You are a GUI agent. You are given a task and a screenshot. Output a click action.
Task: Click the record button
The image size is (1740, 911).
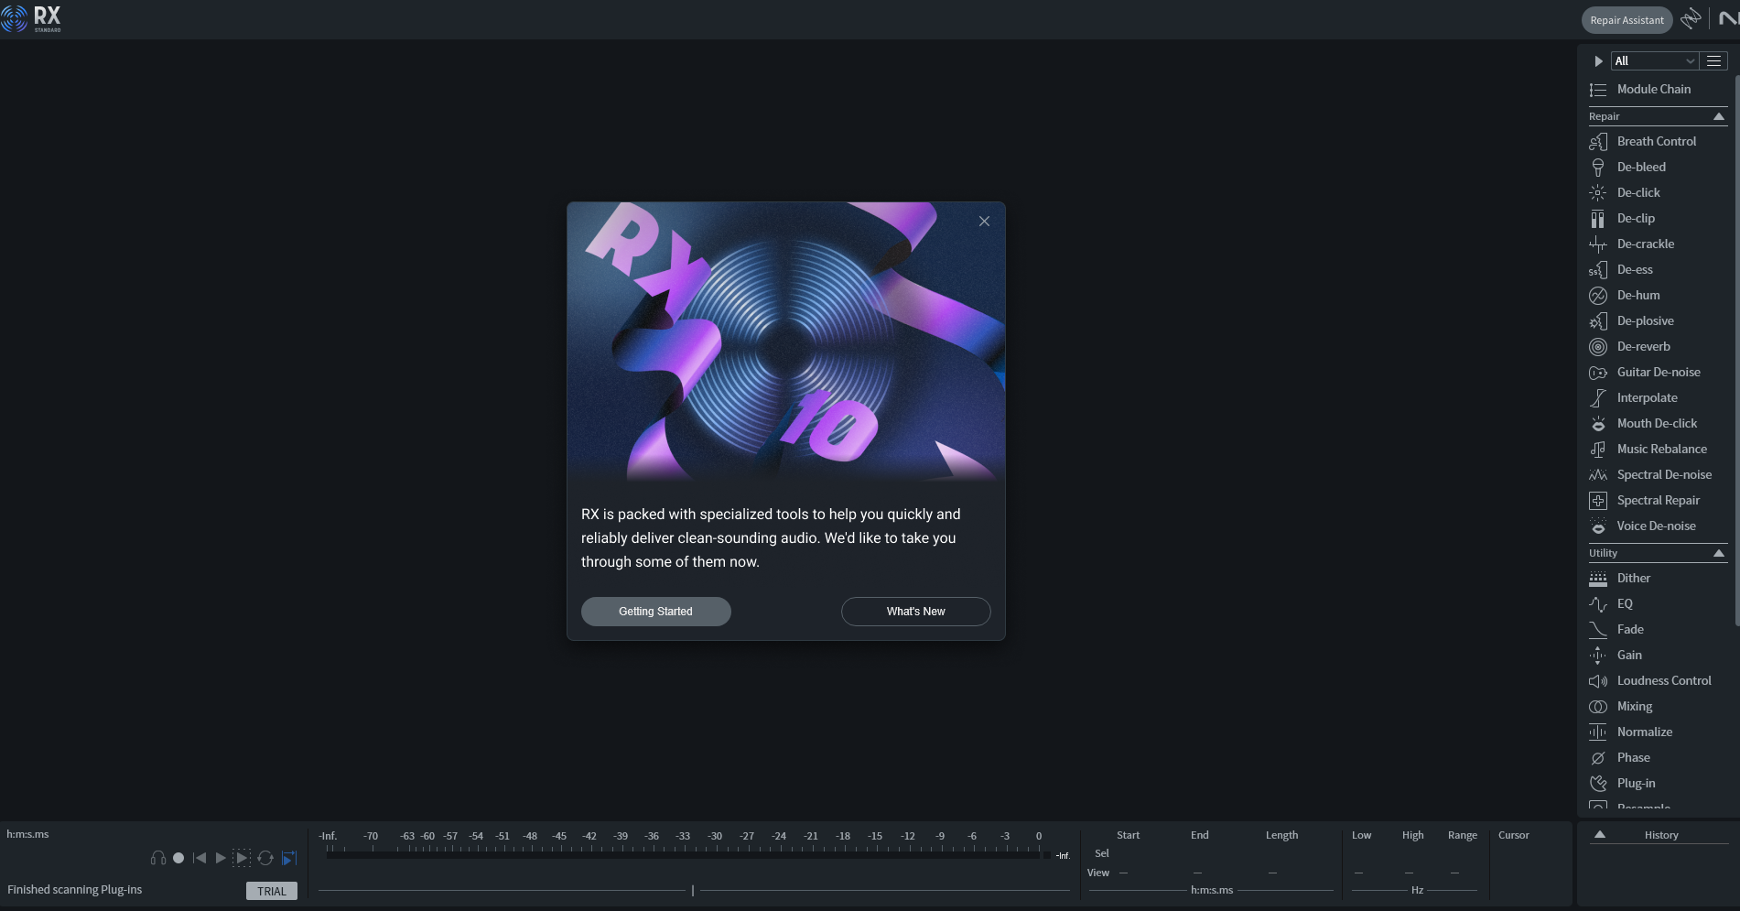tap(178, 858)
